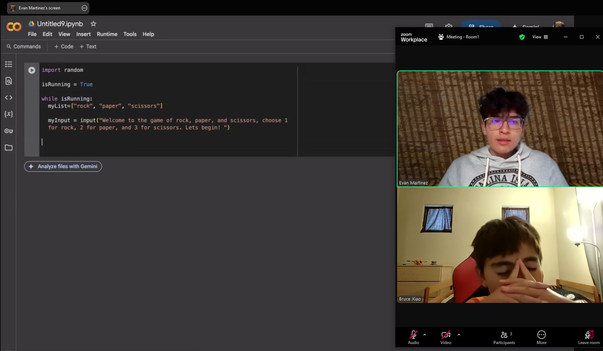Image resolution: width=603 pixels, height=351 pixels.
Task: Click the 'import random' code line
Action: (x=62, y=70)
